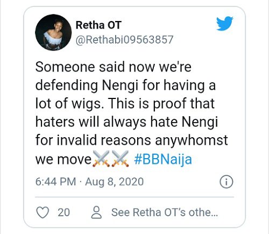
Task: Open Retha OT's profile picture
Action: 53,32
